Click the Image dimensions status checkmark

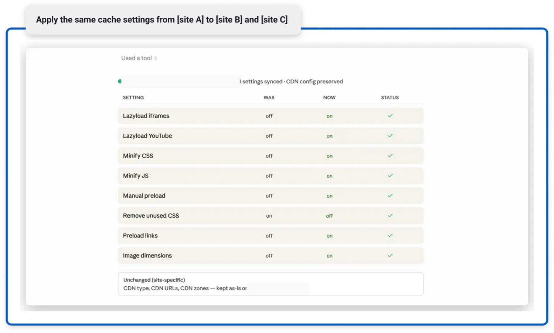pyautogui.click(x=390, y=256)
